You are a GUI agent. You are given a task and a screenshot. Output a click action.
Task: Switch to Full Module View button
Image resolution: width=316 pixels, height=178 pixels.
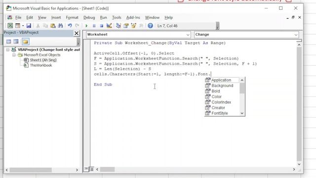pos(91,169)
